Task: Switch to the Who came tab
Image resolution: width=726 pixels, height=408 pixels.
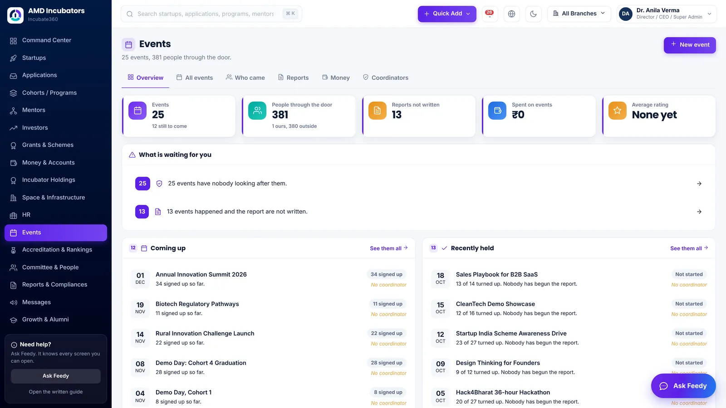Action: 245,78
